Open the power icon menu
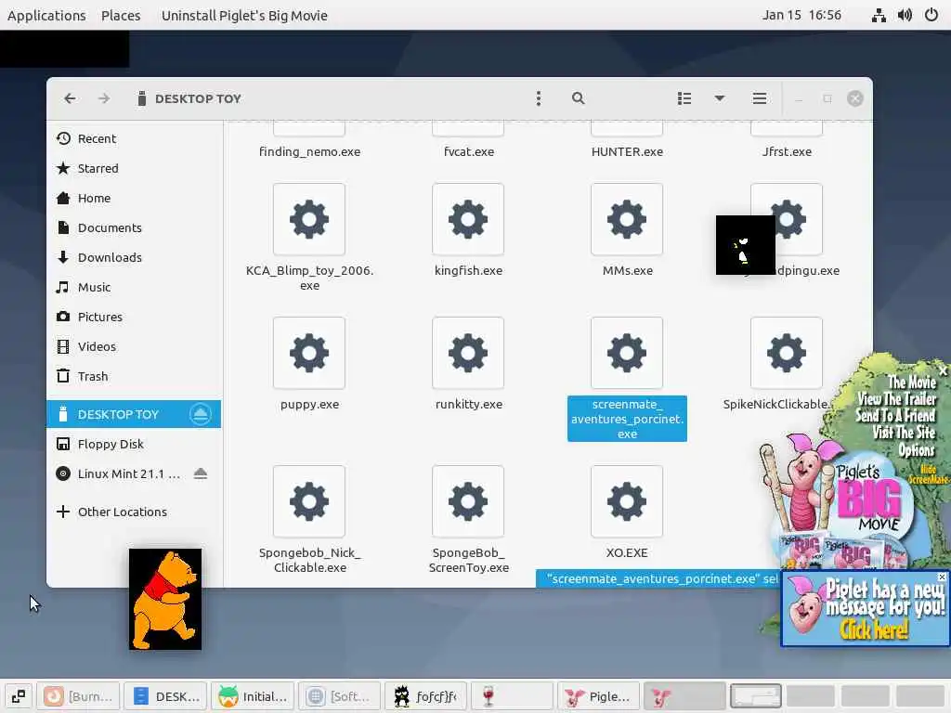Image resolution: width=951 pixels, height=713 pixels. click(x=931, y=15)
